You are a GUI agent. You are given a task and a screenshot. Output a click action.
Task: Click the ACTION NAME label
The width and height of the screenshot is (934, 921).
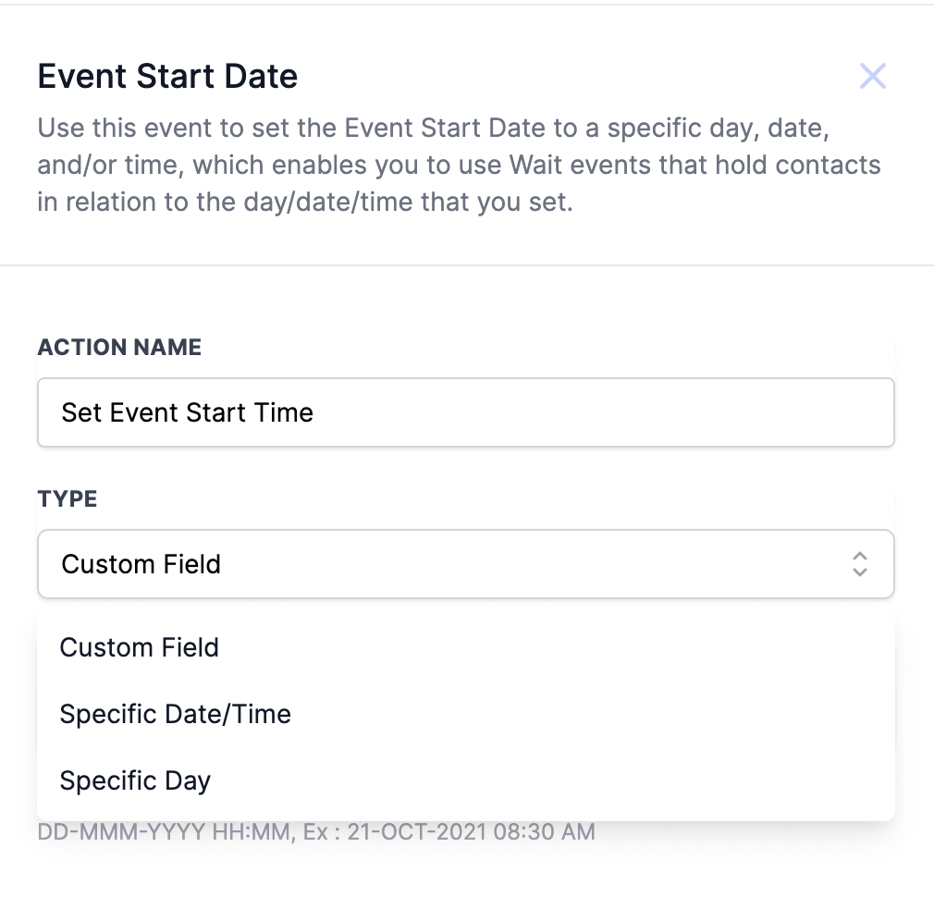point(118,347)
